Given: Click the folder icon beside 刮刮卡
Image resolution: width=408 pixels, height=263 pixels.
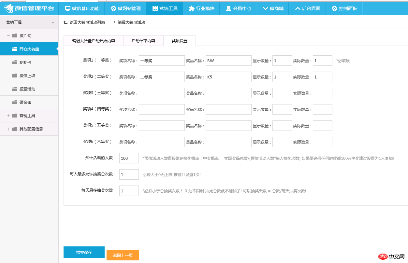Looking at the screenshot, I should pyautogui.click(x=14, y=62).
